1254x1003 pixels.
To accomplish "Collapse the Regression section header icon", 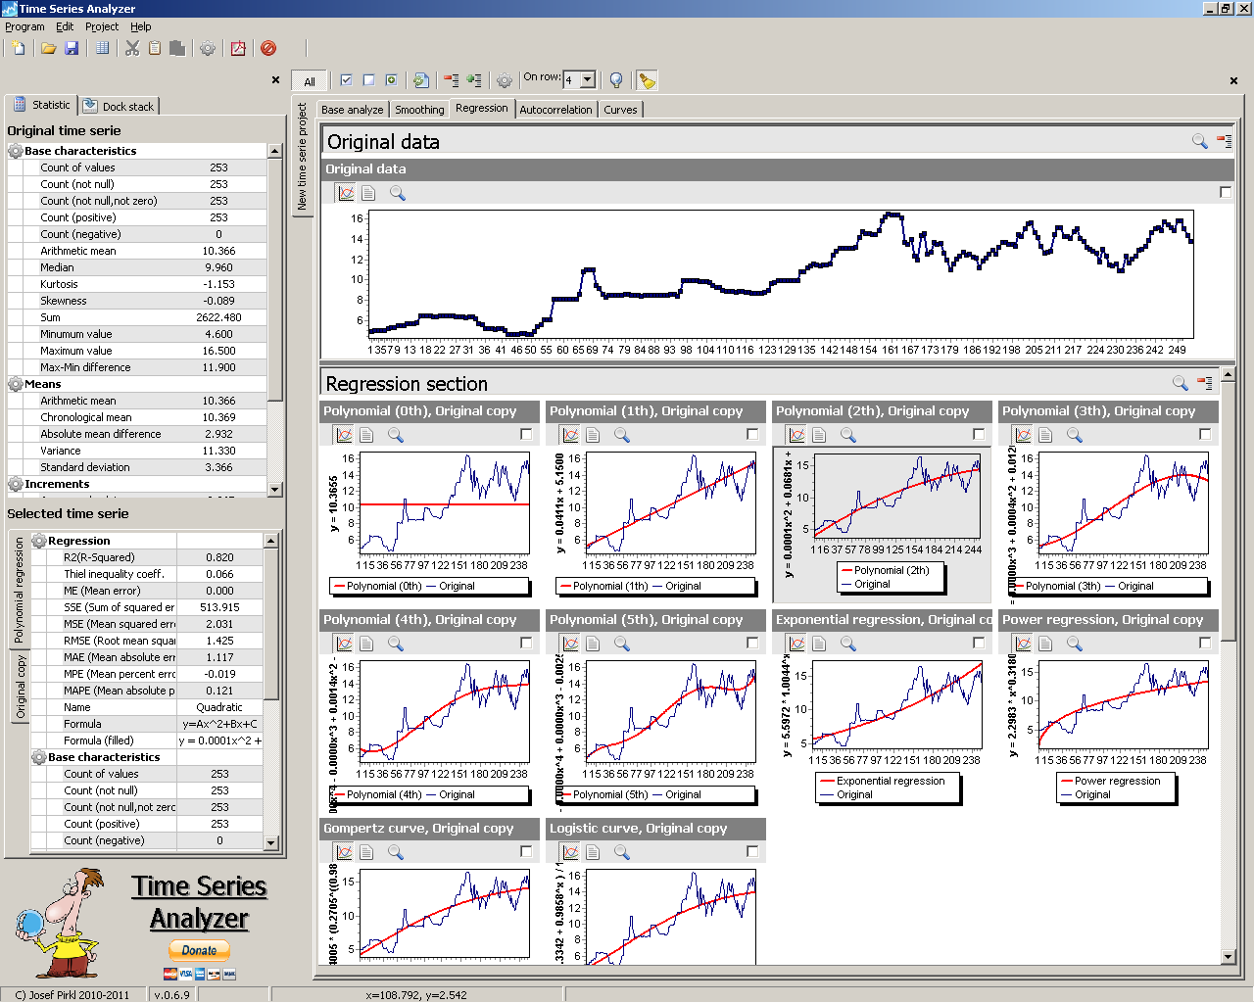I will point(1204,383).
